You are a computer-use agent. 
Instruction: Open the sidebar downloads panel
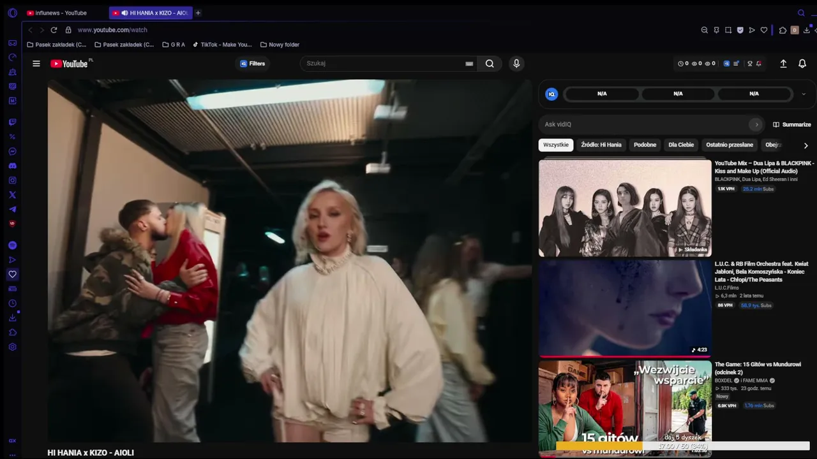(12, 318)
